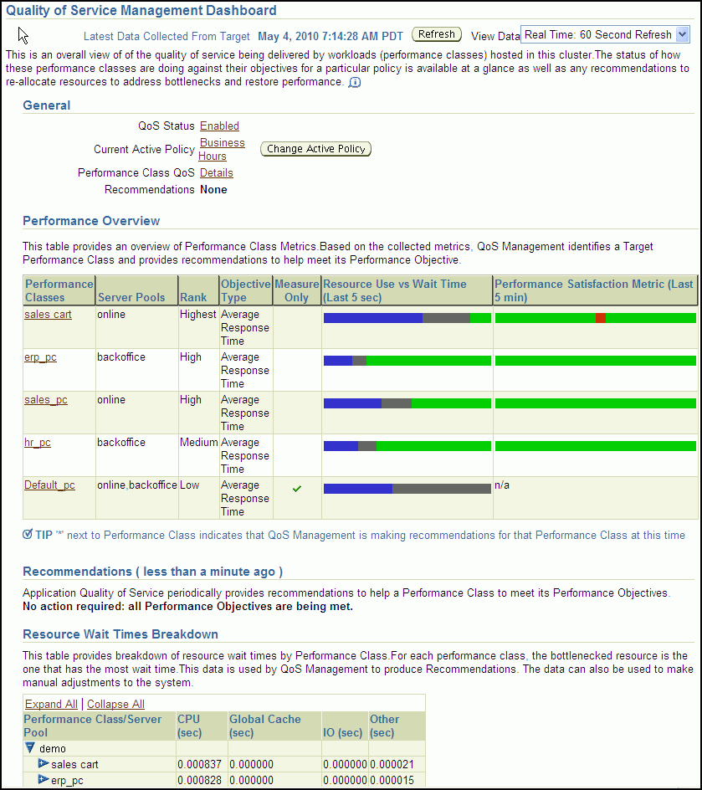The height and width of the screenshot is (790, 702).
Task: Click the Measure Only checkmark for Default_pc
Action: [x=297, y=489]
